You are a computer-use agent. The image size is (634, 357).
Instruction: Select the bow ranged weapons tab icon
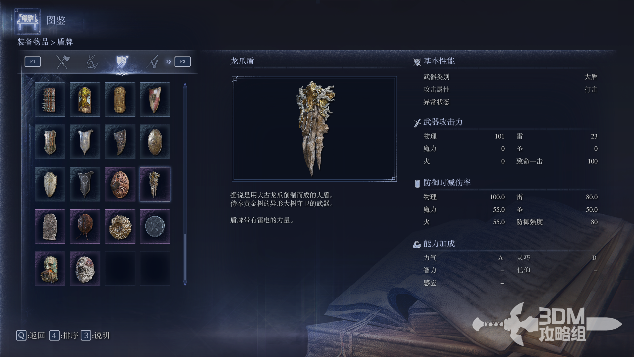click(92, 61)
